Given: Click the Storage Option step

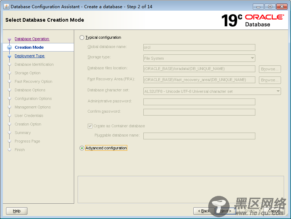Looking at the screenshot, I should (27, 73).
